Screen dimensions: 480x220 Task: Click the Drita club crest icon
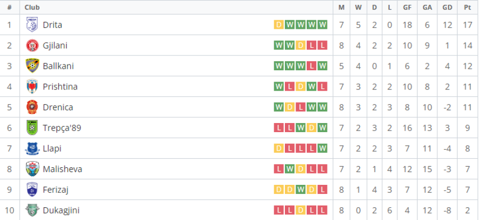click(32, 25)
